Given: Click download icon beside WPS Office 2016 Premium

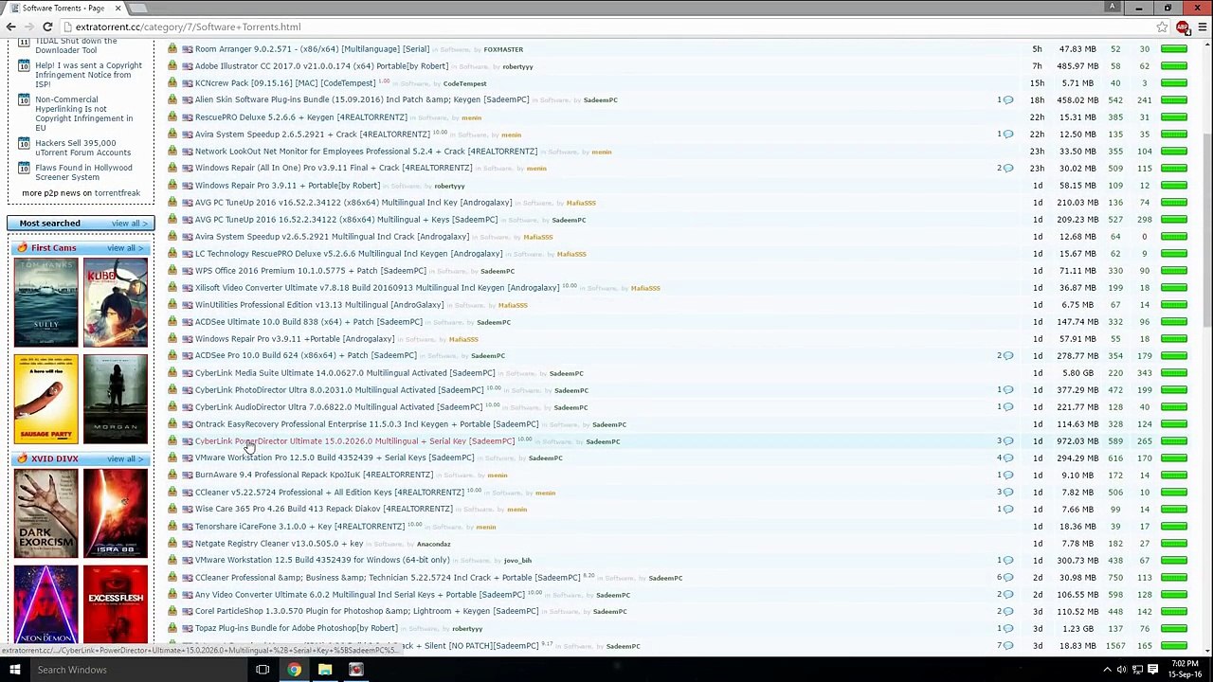Looking at the screenshot, I should pos(172,271).
